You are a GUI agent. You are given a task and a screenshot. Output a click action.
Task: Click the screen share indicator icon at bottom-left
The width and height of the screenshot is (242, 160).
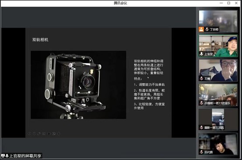3,156
